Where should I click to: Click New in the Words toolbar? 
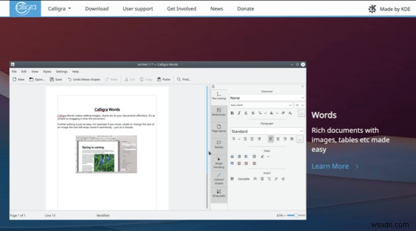click(18, 79)
